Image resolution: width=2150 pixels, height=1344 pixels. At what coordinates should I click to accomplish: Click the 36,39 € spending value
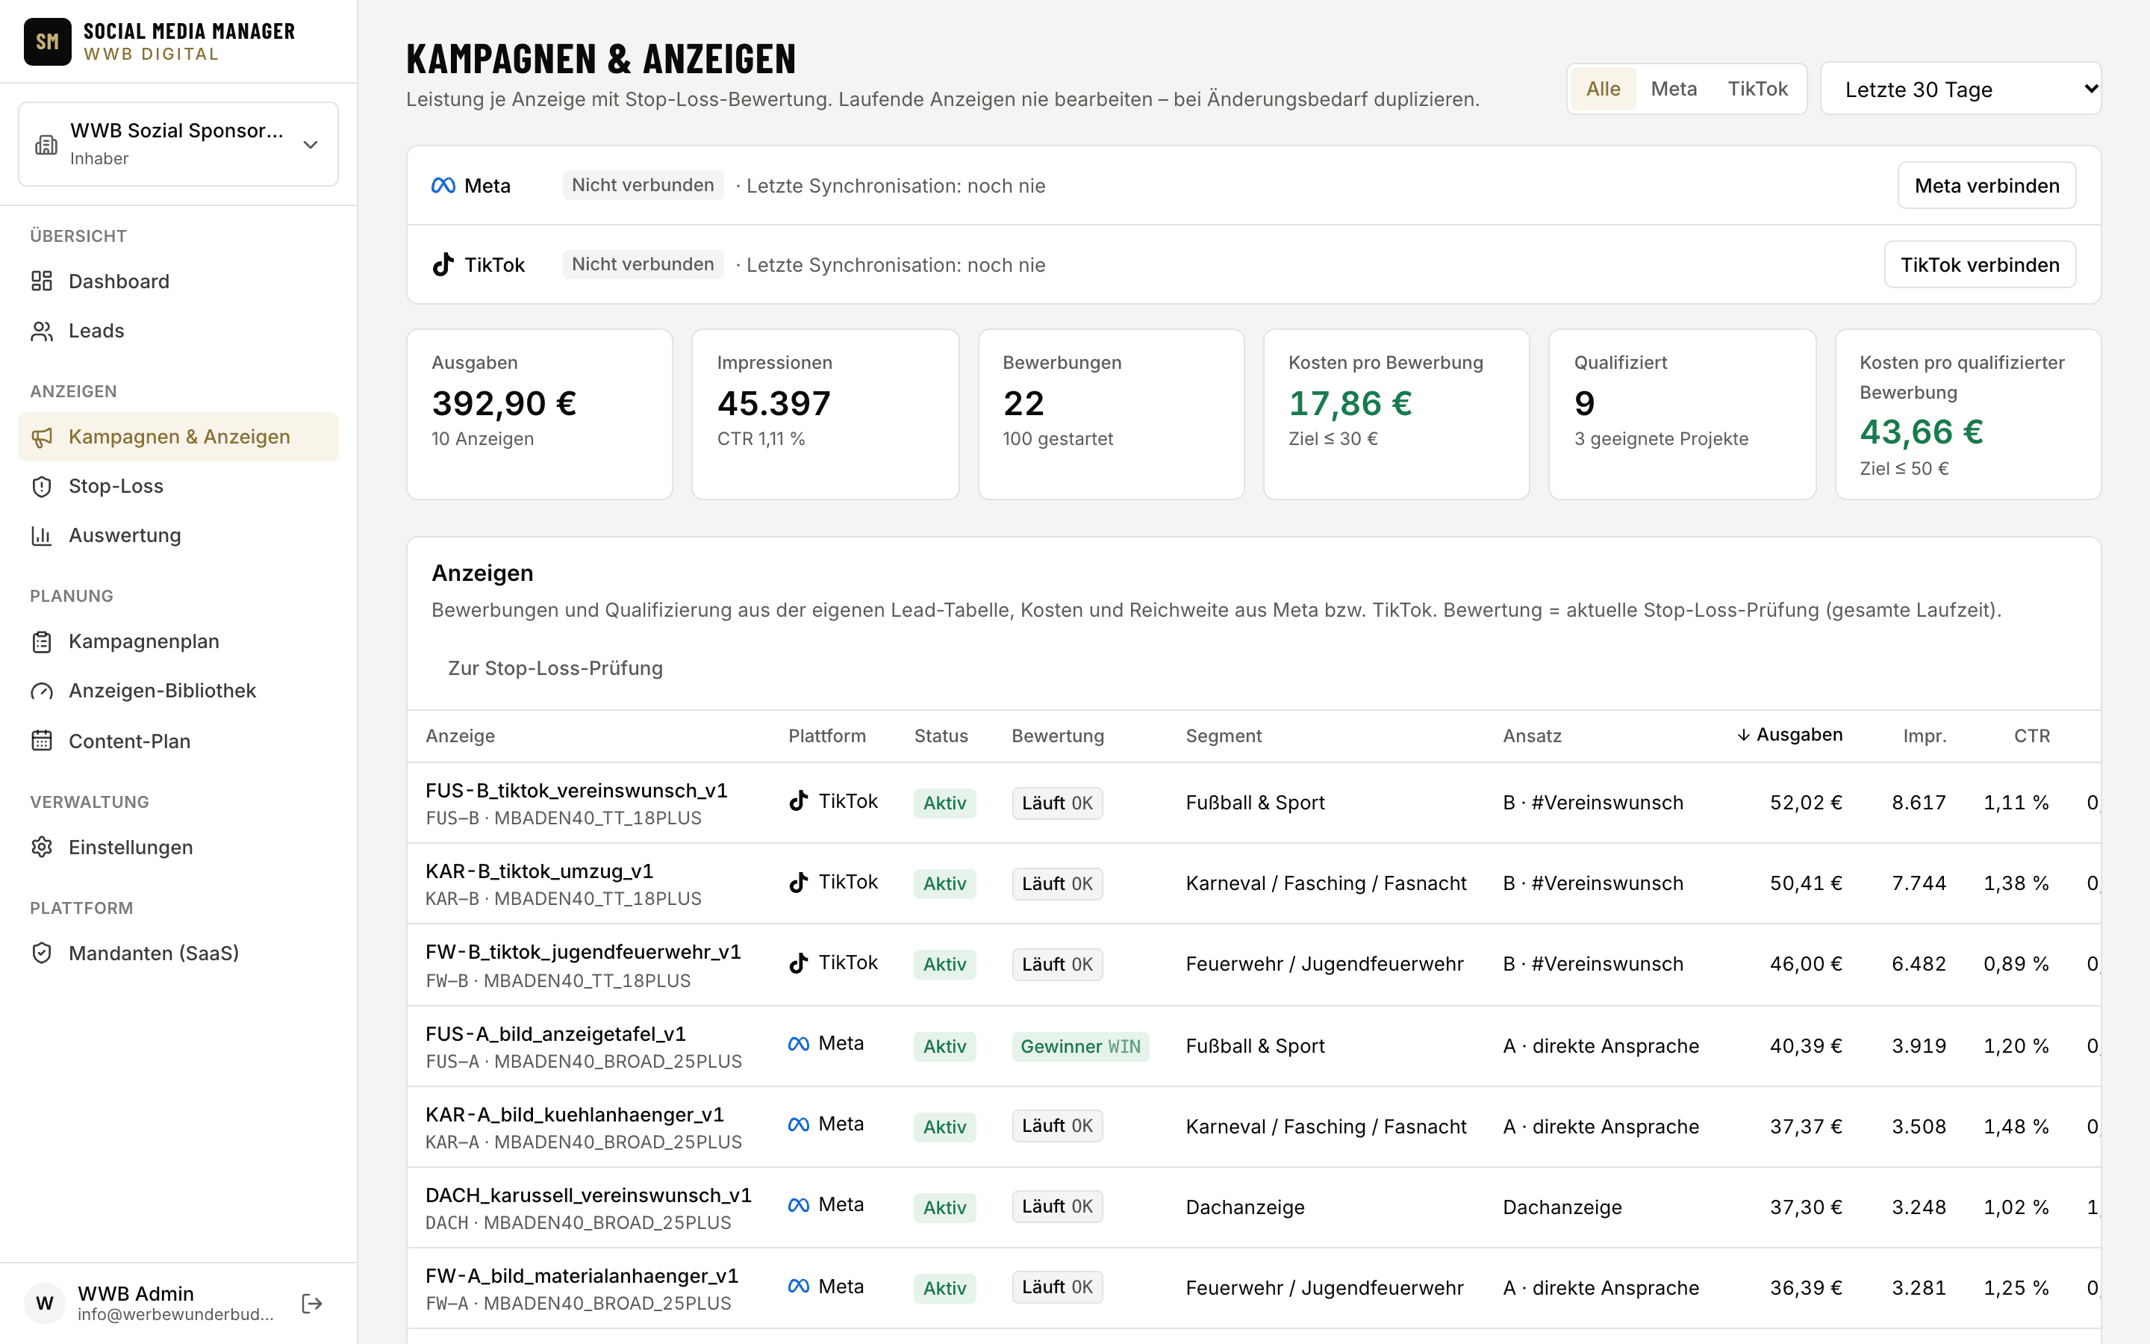1805,1288
